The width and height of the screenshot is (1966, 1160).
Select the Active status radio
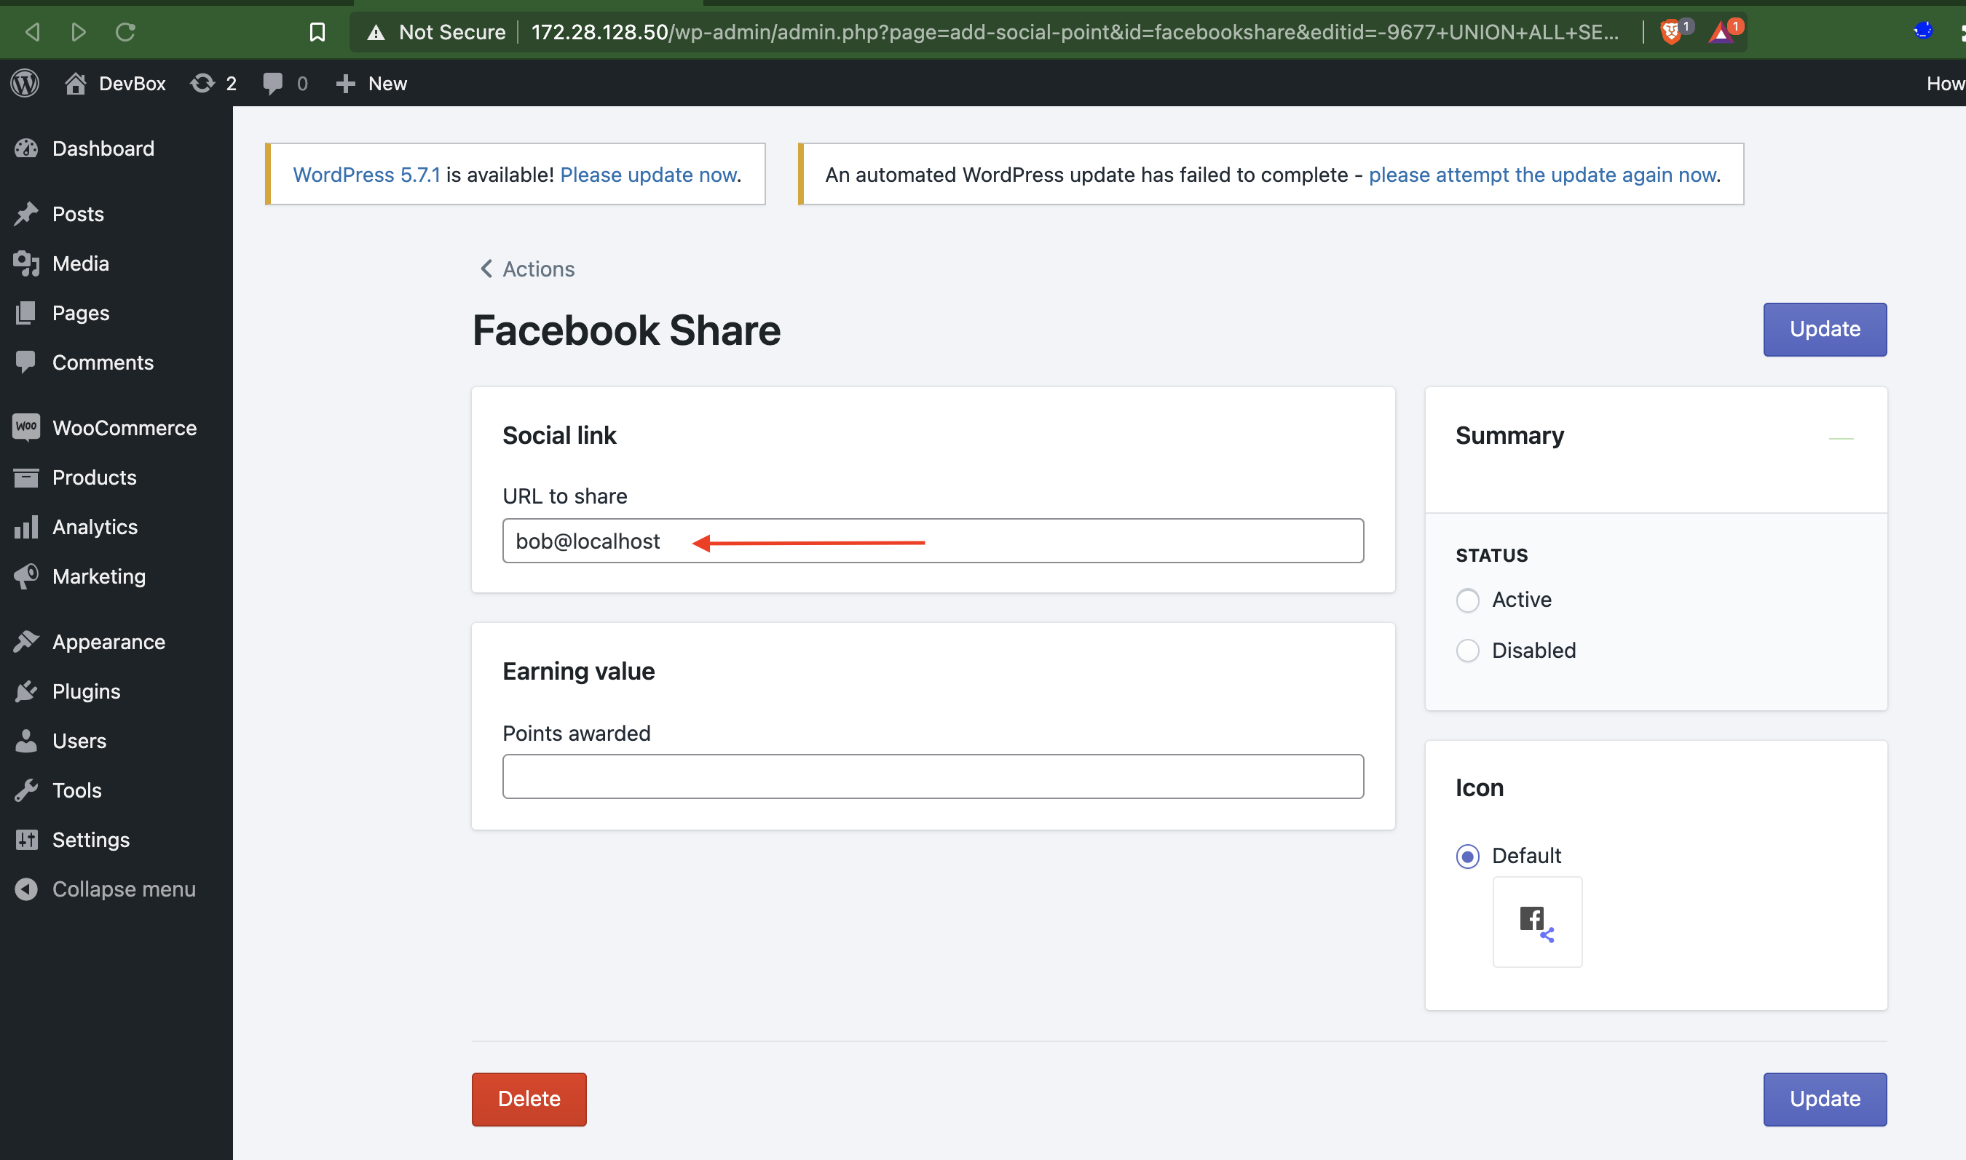point(1467,600)
